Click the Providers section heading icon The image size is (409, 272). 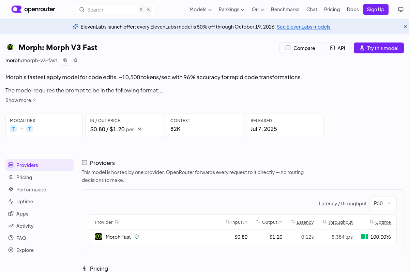[x=85, y=163]
